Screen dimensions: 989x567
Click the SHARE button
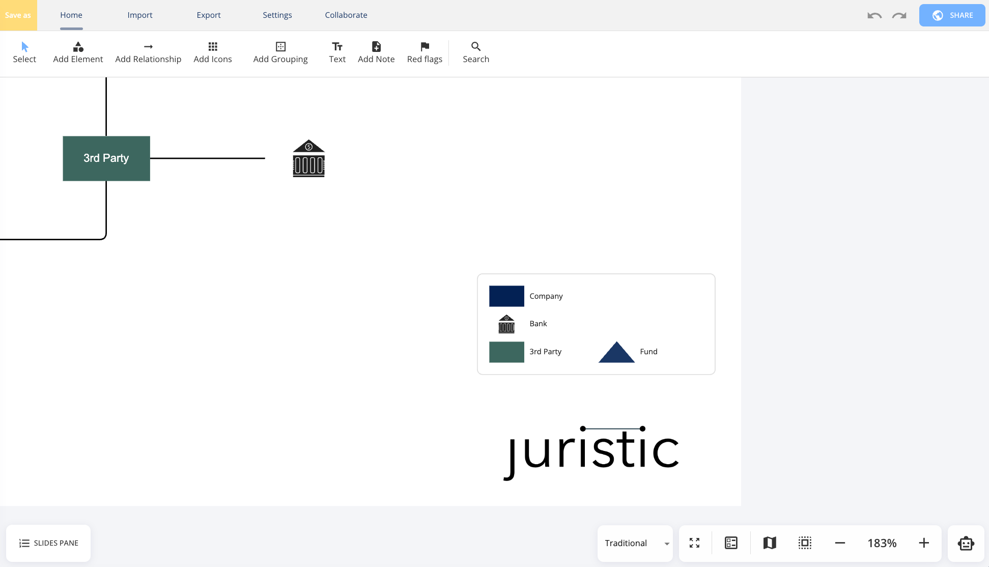952,15
